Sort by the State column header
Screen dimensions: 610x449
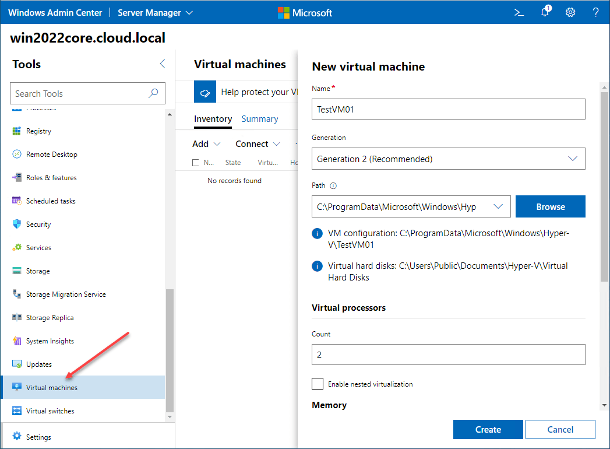tap(233, 163)
